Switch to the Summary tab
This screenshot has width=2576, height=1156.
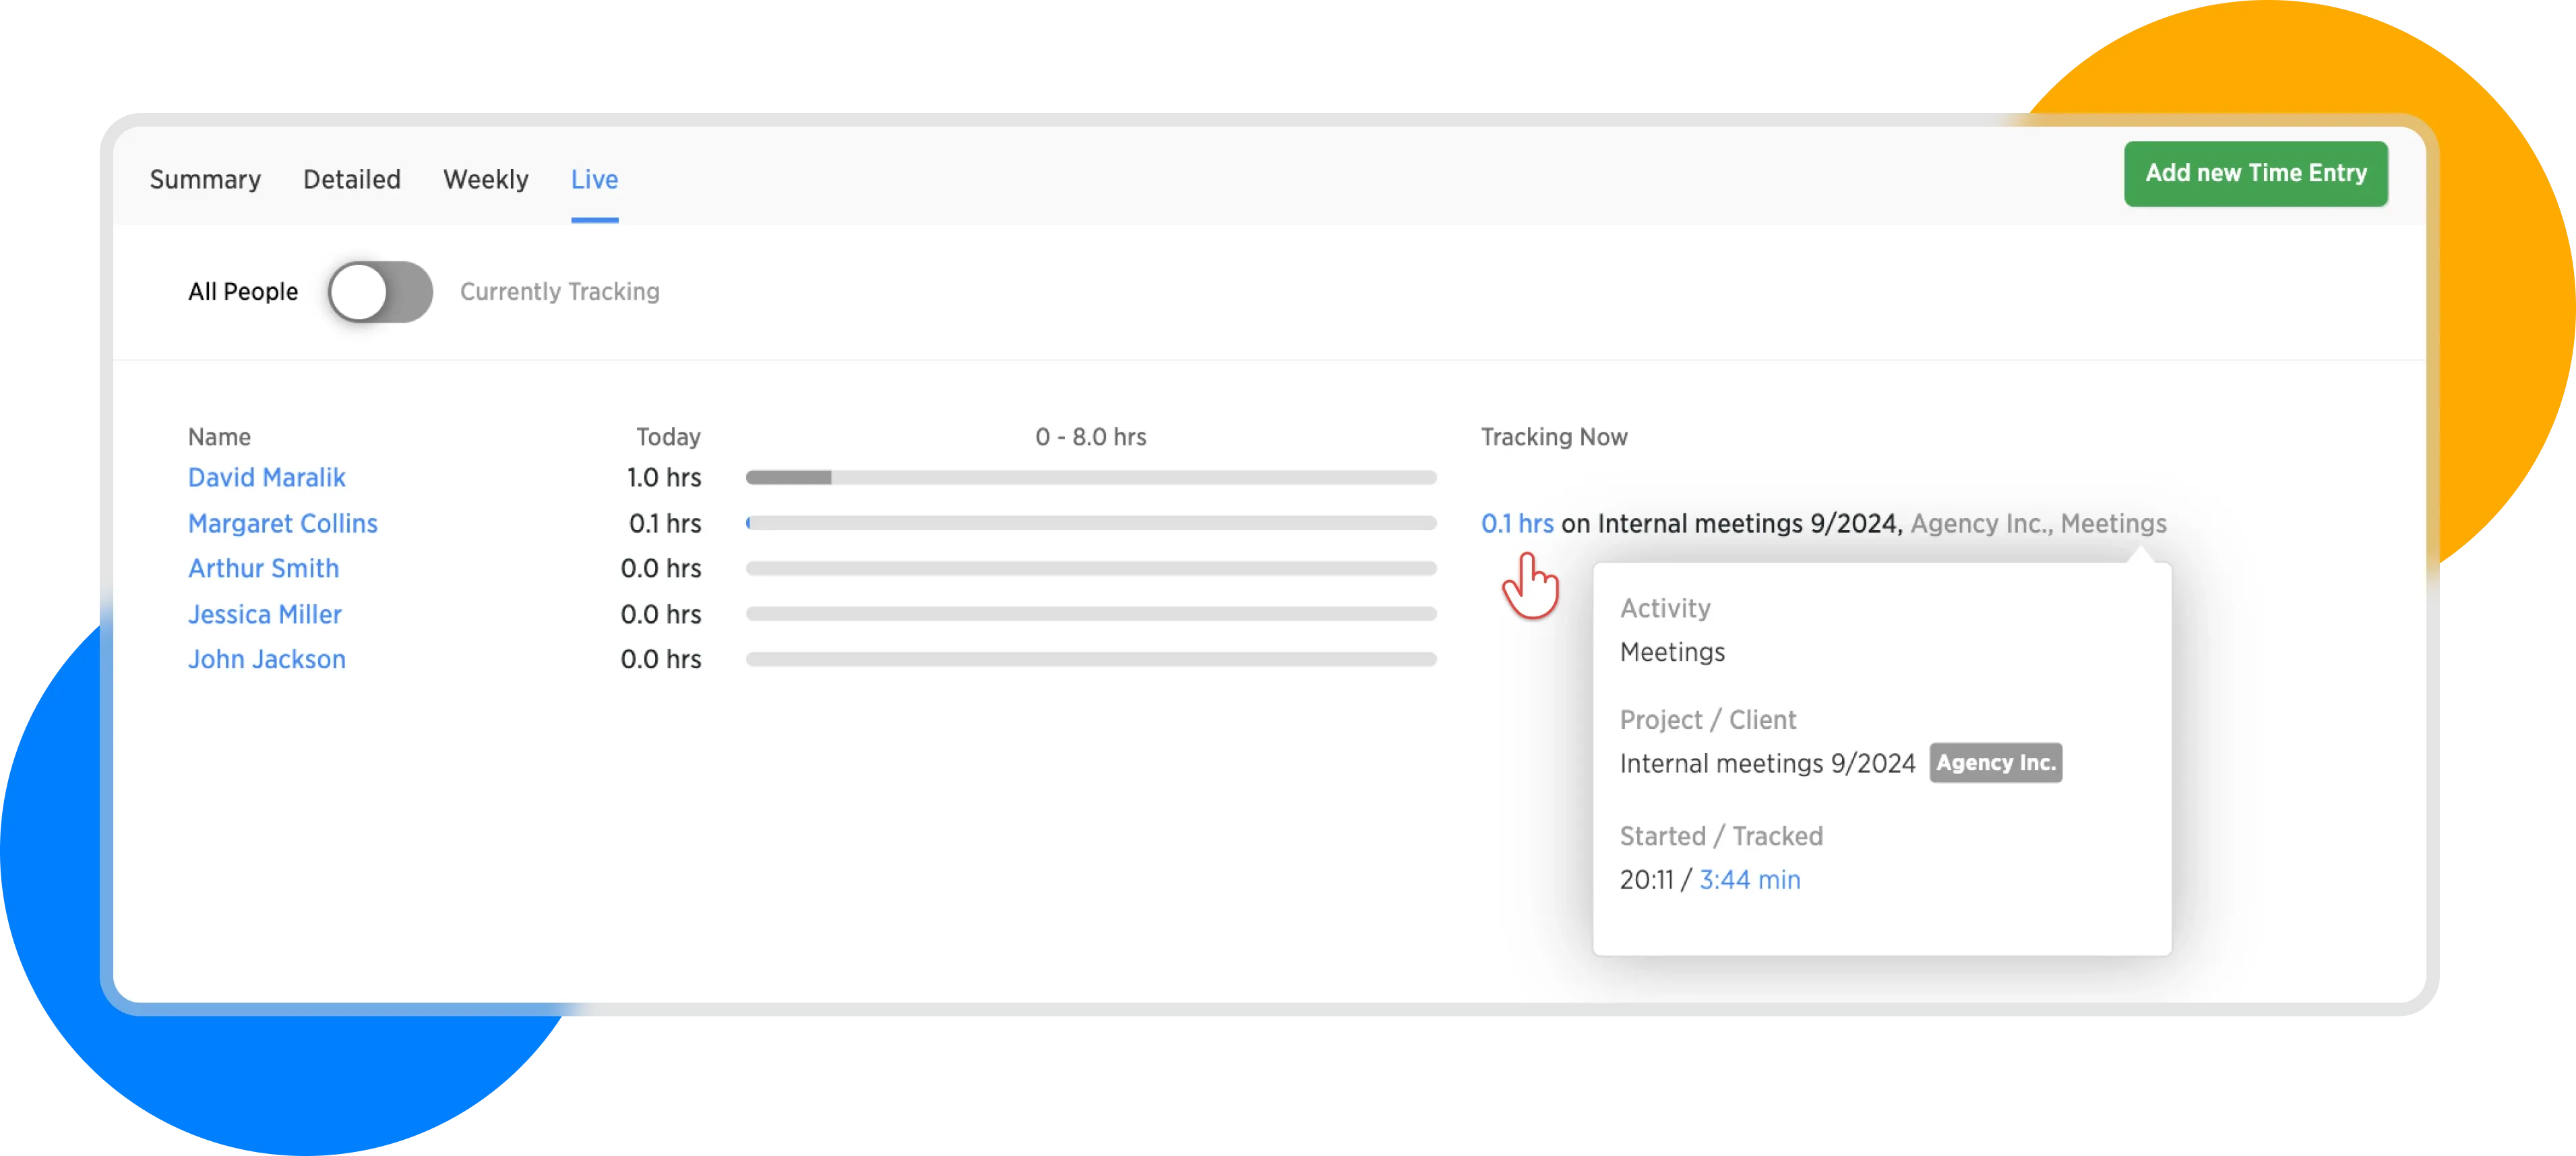point(205,180)
